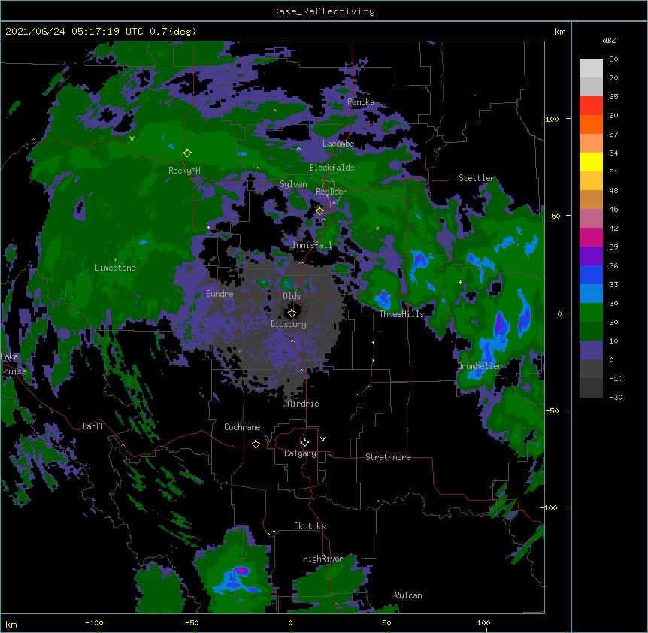Click the yellow diamond marker right of Cochrane
The height and width of the screenshot is (633, 648).
tap(256, 444)
